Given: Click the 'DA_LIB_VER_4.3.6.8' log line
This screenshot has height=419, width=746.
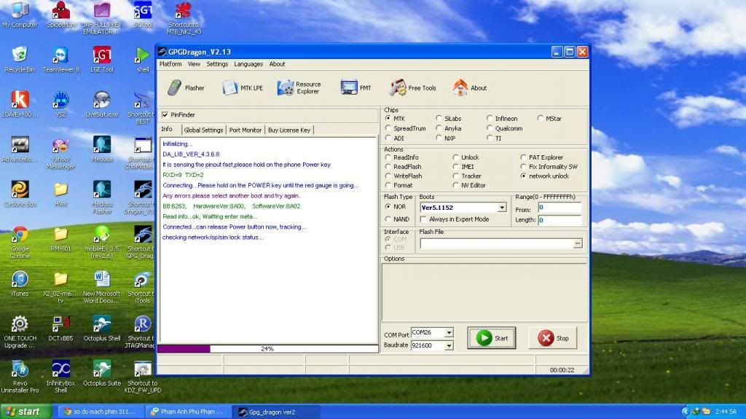Looking at the screenshot, I should (191, 154).
